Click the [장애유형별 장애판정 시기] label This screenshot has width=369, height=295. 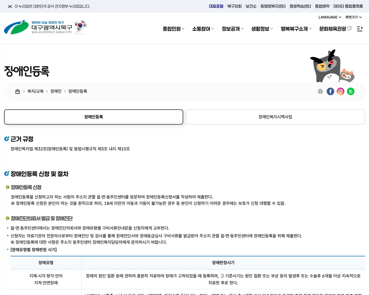click(33, 250)
